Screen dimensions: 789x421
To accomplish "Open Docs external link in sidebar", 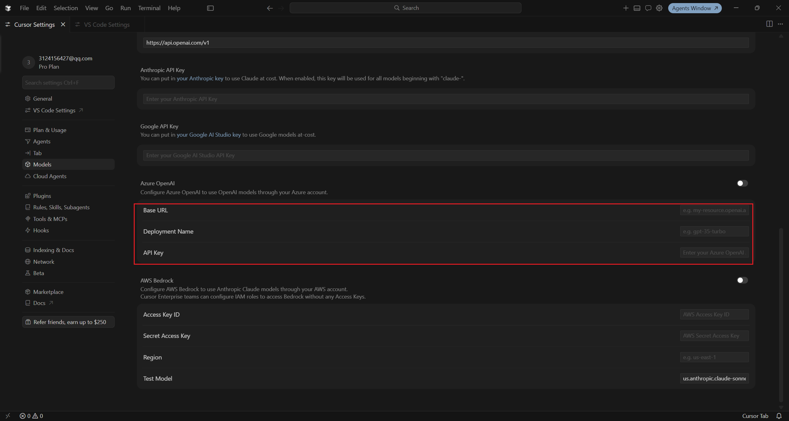I will (x=68, y=303).
